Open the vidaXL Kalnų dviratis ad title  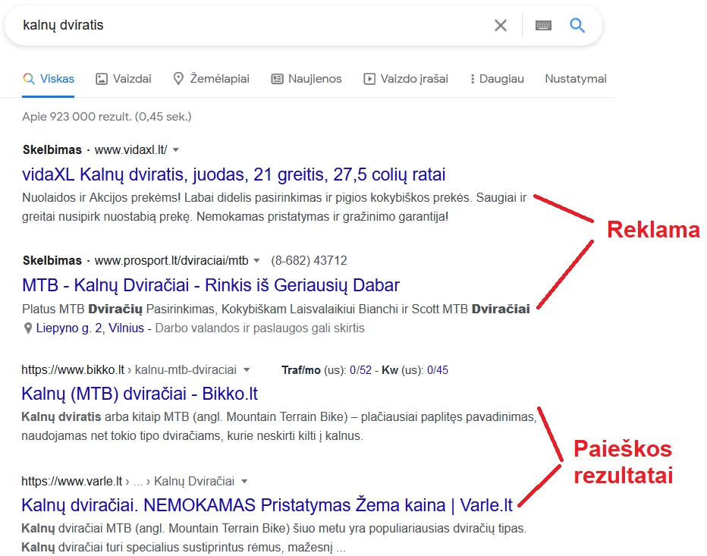click(234, 174)
